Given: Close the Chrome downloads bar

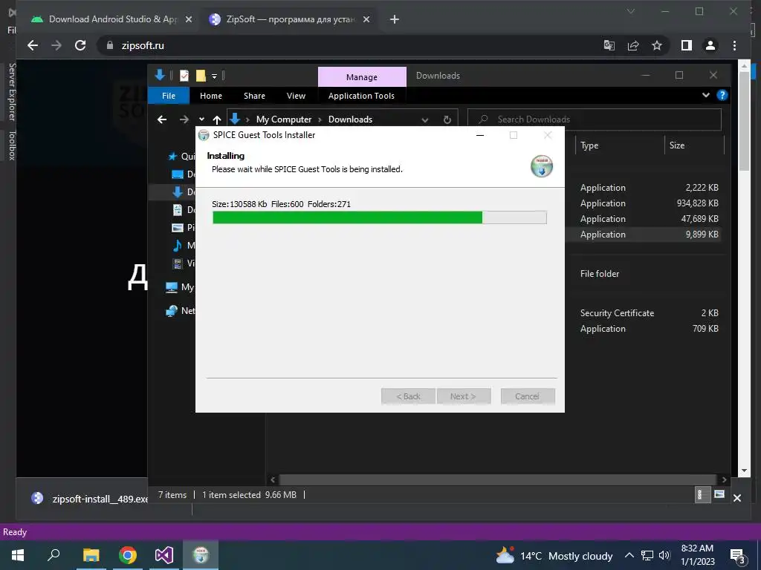Looking at the screenshot, I should pyautogui.click(x=736, y=498).
